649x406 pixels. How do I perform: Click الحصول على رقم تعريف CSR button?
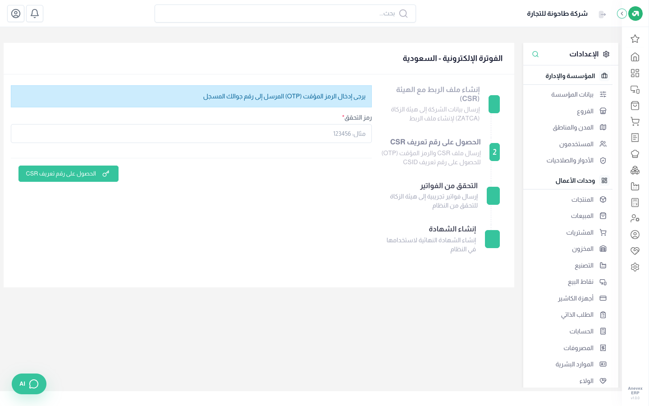tap(69, 174)
